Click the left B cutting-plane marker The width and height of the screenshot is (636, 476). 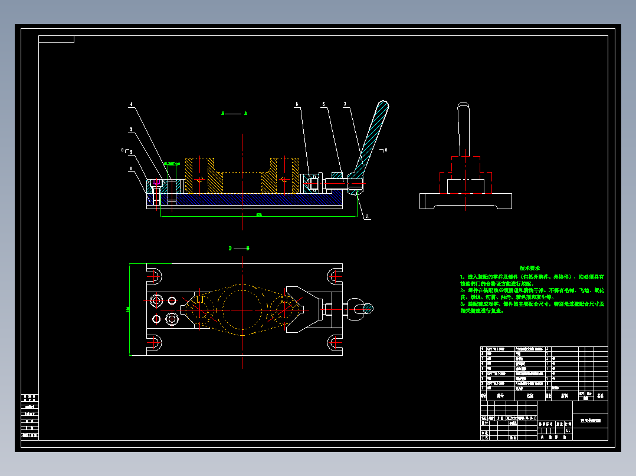(124, 151)
